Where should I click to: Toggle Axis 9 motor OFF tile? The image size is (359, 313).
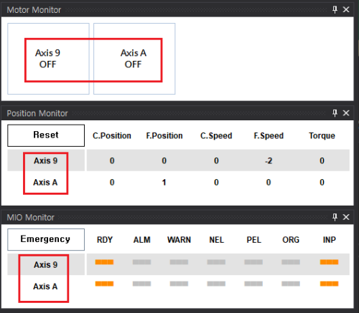48,59
